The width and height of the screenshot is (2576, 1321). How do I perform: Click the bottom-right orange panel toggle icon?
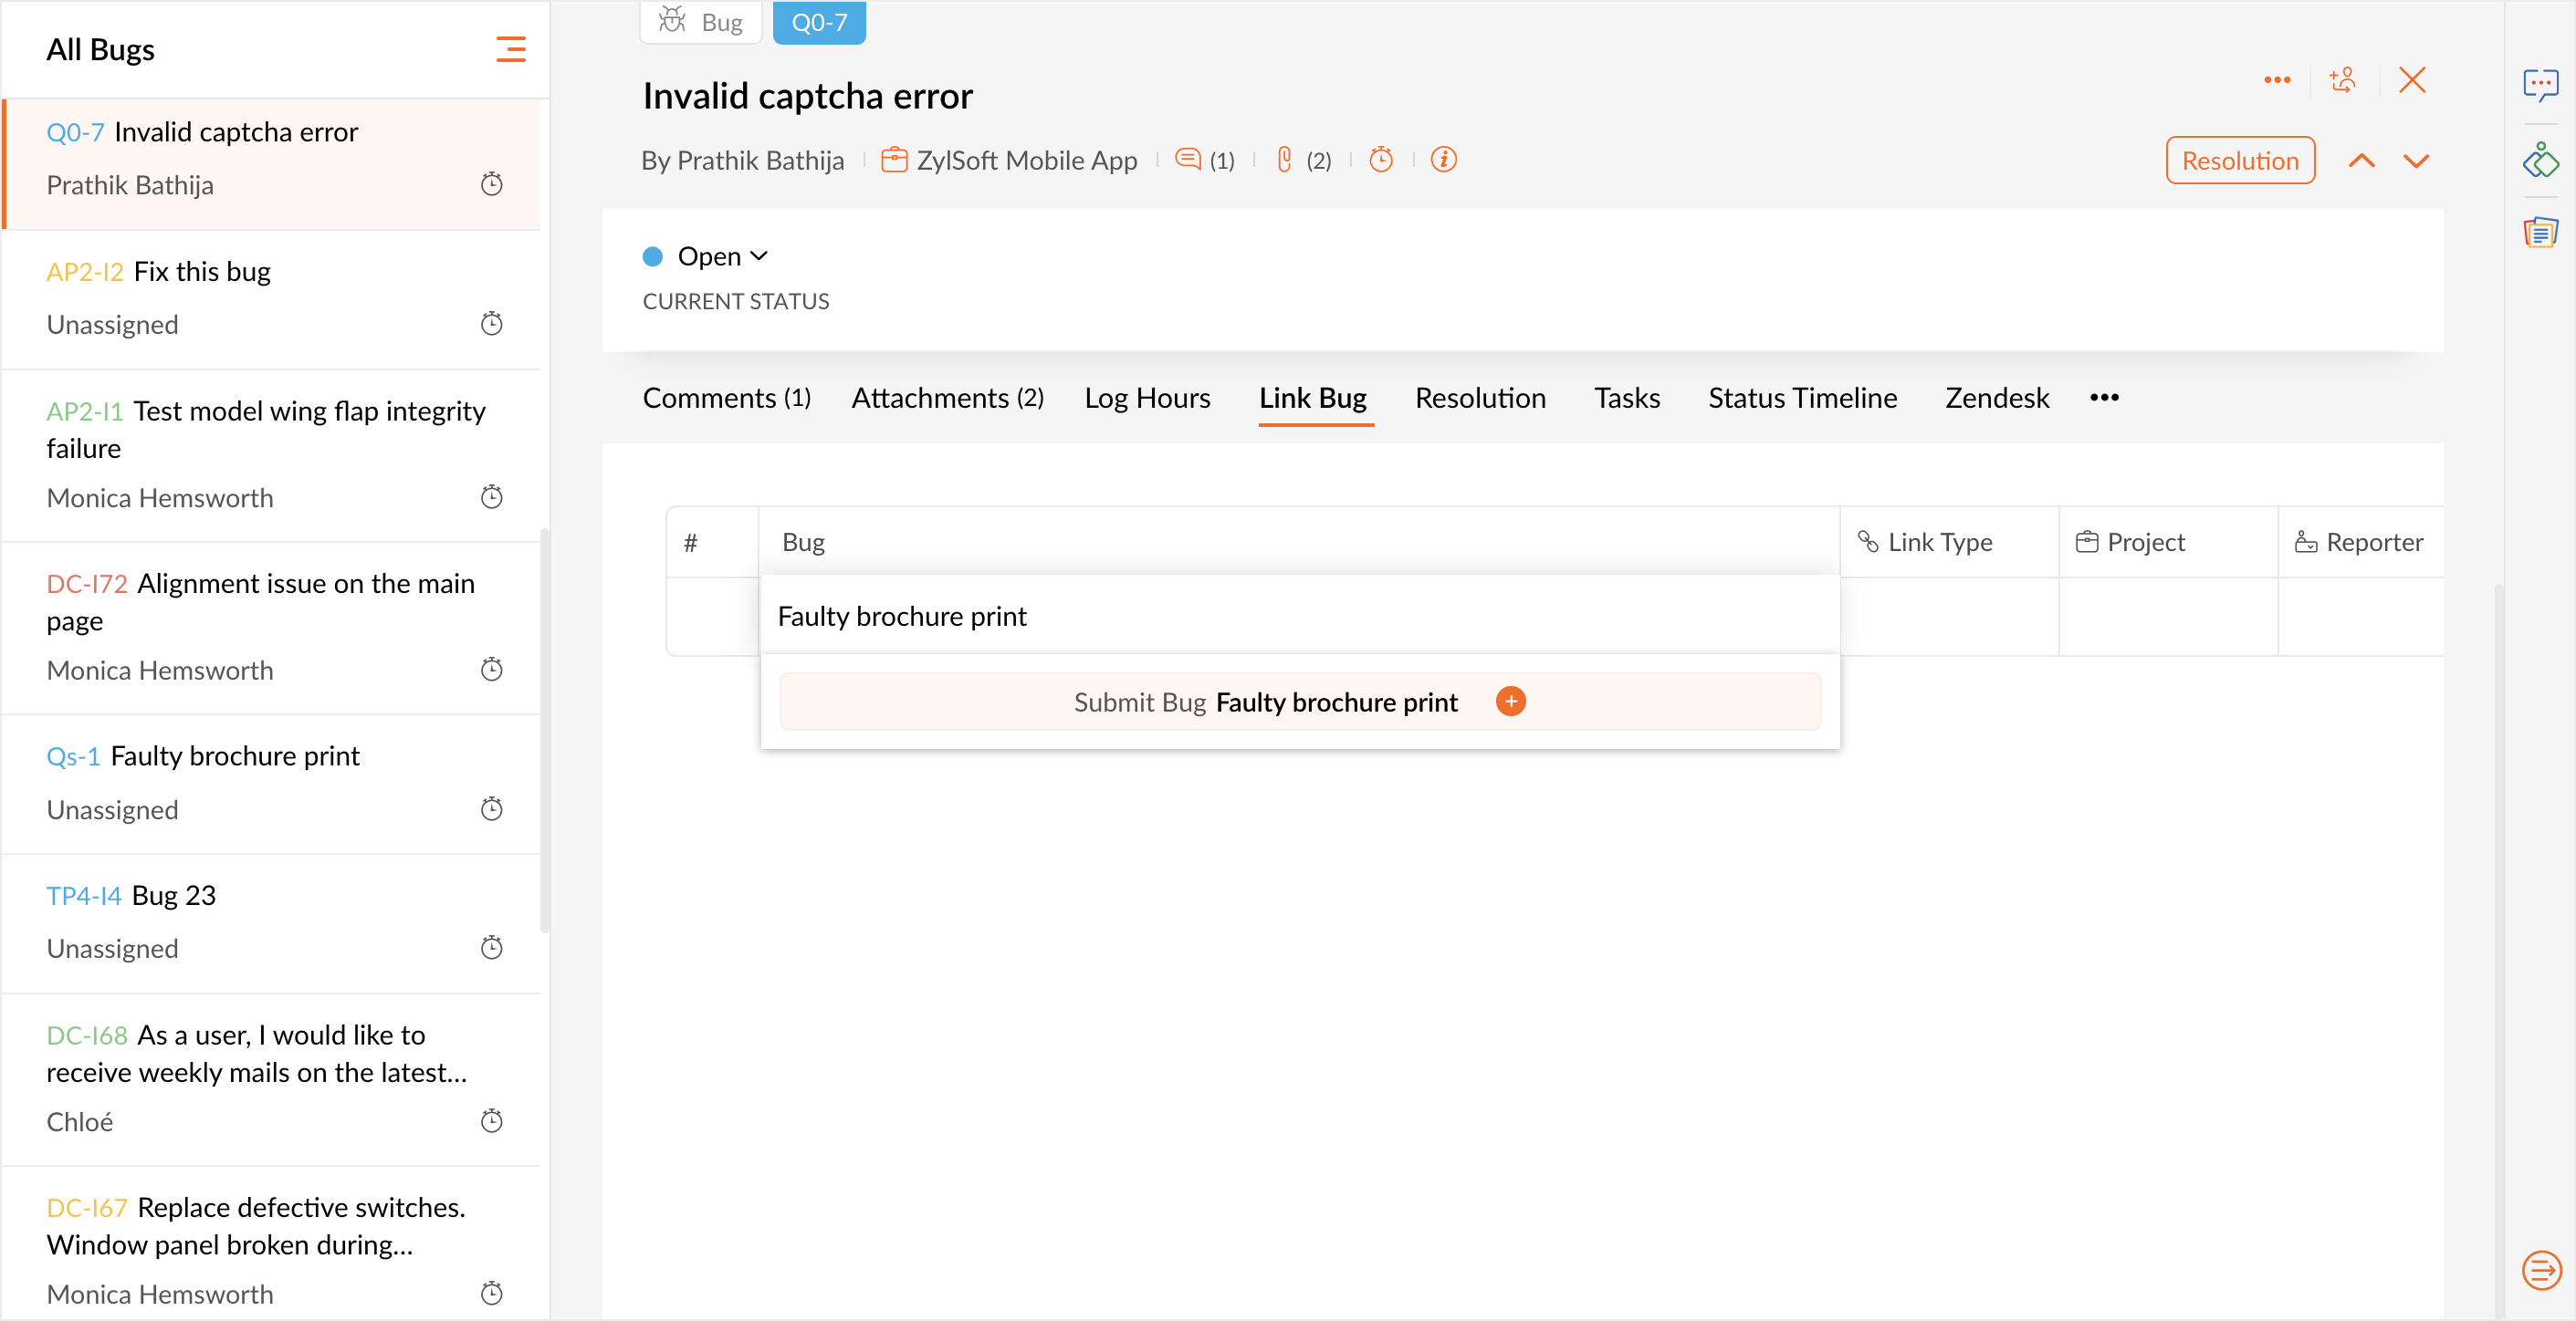point(2540,1271)
